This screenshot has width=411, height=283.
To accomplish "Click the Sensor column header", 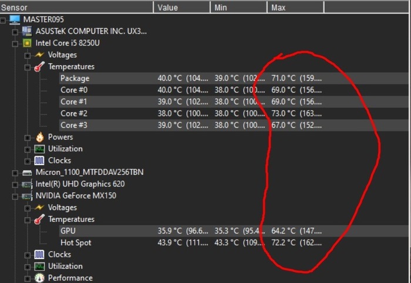I will tap(76, 7).
